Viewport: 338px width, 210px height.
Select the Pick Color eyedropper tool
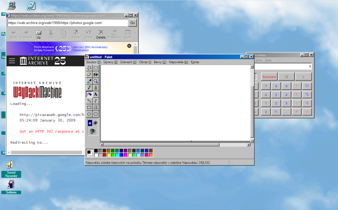(89, 81)
